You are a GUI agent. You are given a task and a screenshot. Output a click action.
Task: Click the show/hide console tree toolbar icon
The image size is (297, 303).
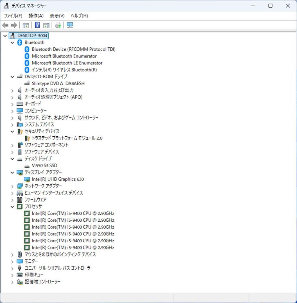[x=26, y=25]
